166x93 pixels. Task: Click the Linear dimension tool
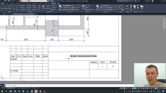click(53, 5)
